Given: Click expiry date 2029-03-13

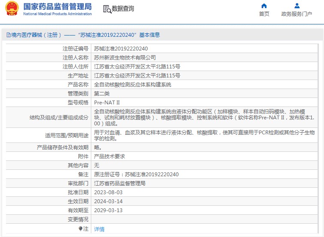Looking at the screenshot, I should (x=108, y=210).
